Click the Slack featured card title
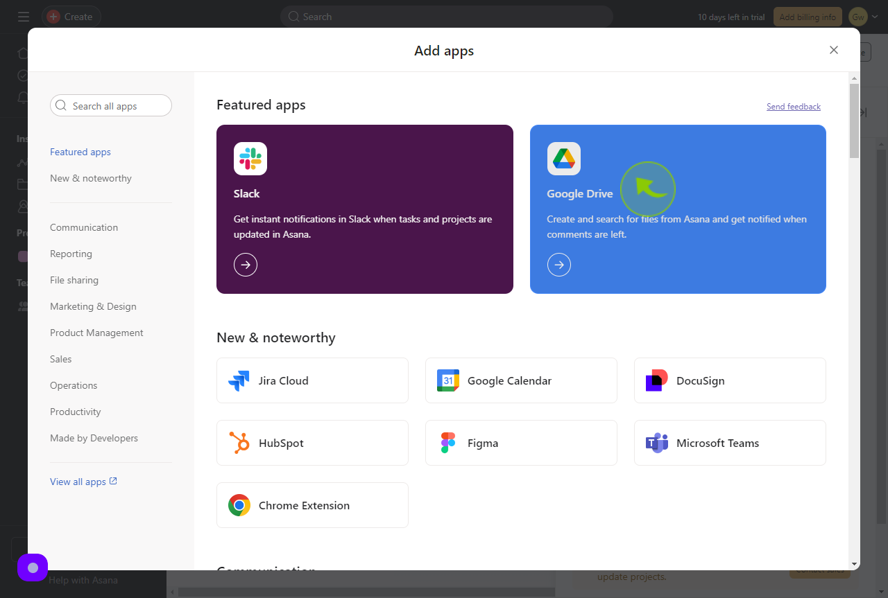The width and height of the screenshot is (888, 598). 247,193
